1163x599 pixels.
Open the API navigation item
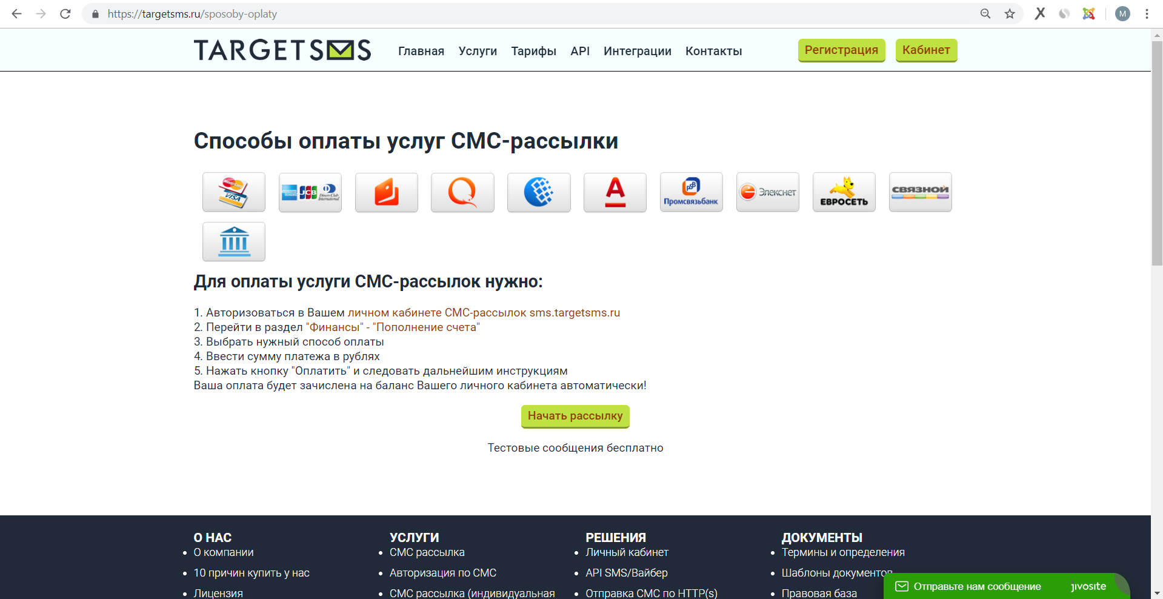click(x=580, y=51)
